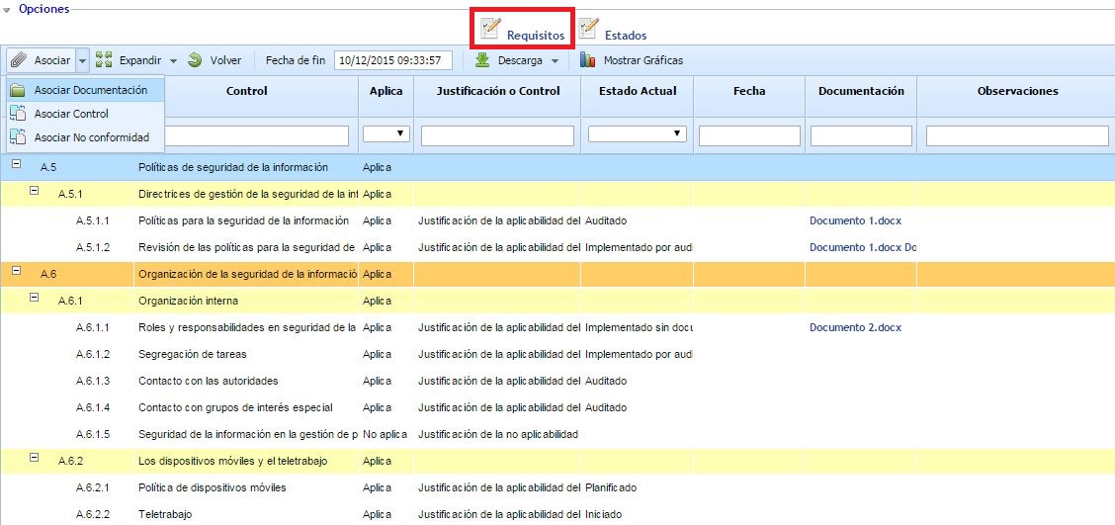Click the Expandir grid icon
This screenshot has width=1115, height=525.
coord(104,60)
